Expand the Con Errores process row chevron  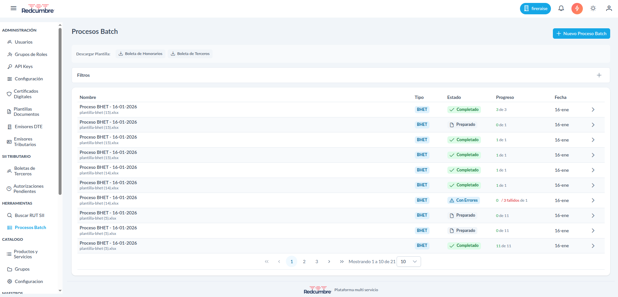pyautogui.click(x=593, y=200)
